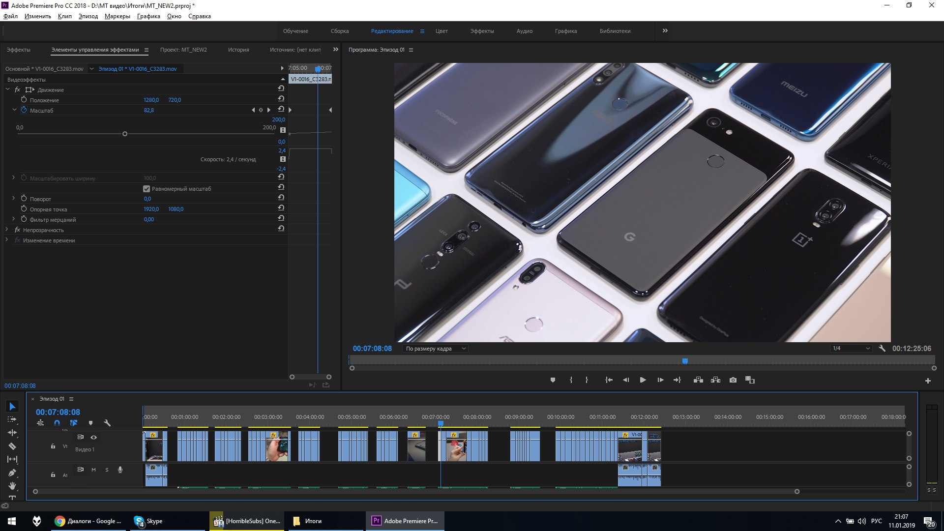The image size is (944, 531).
Task: Collapse the Motion effect group
Action: pos(7,89)
